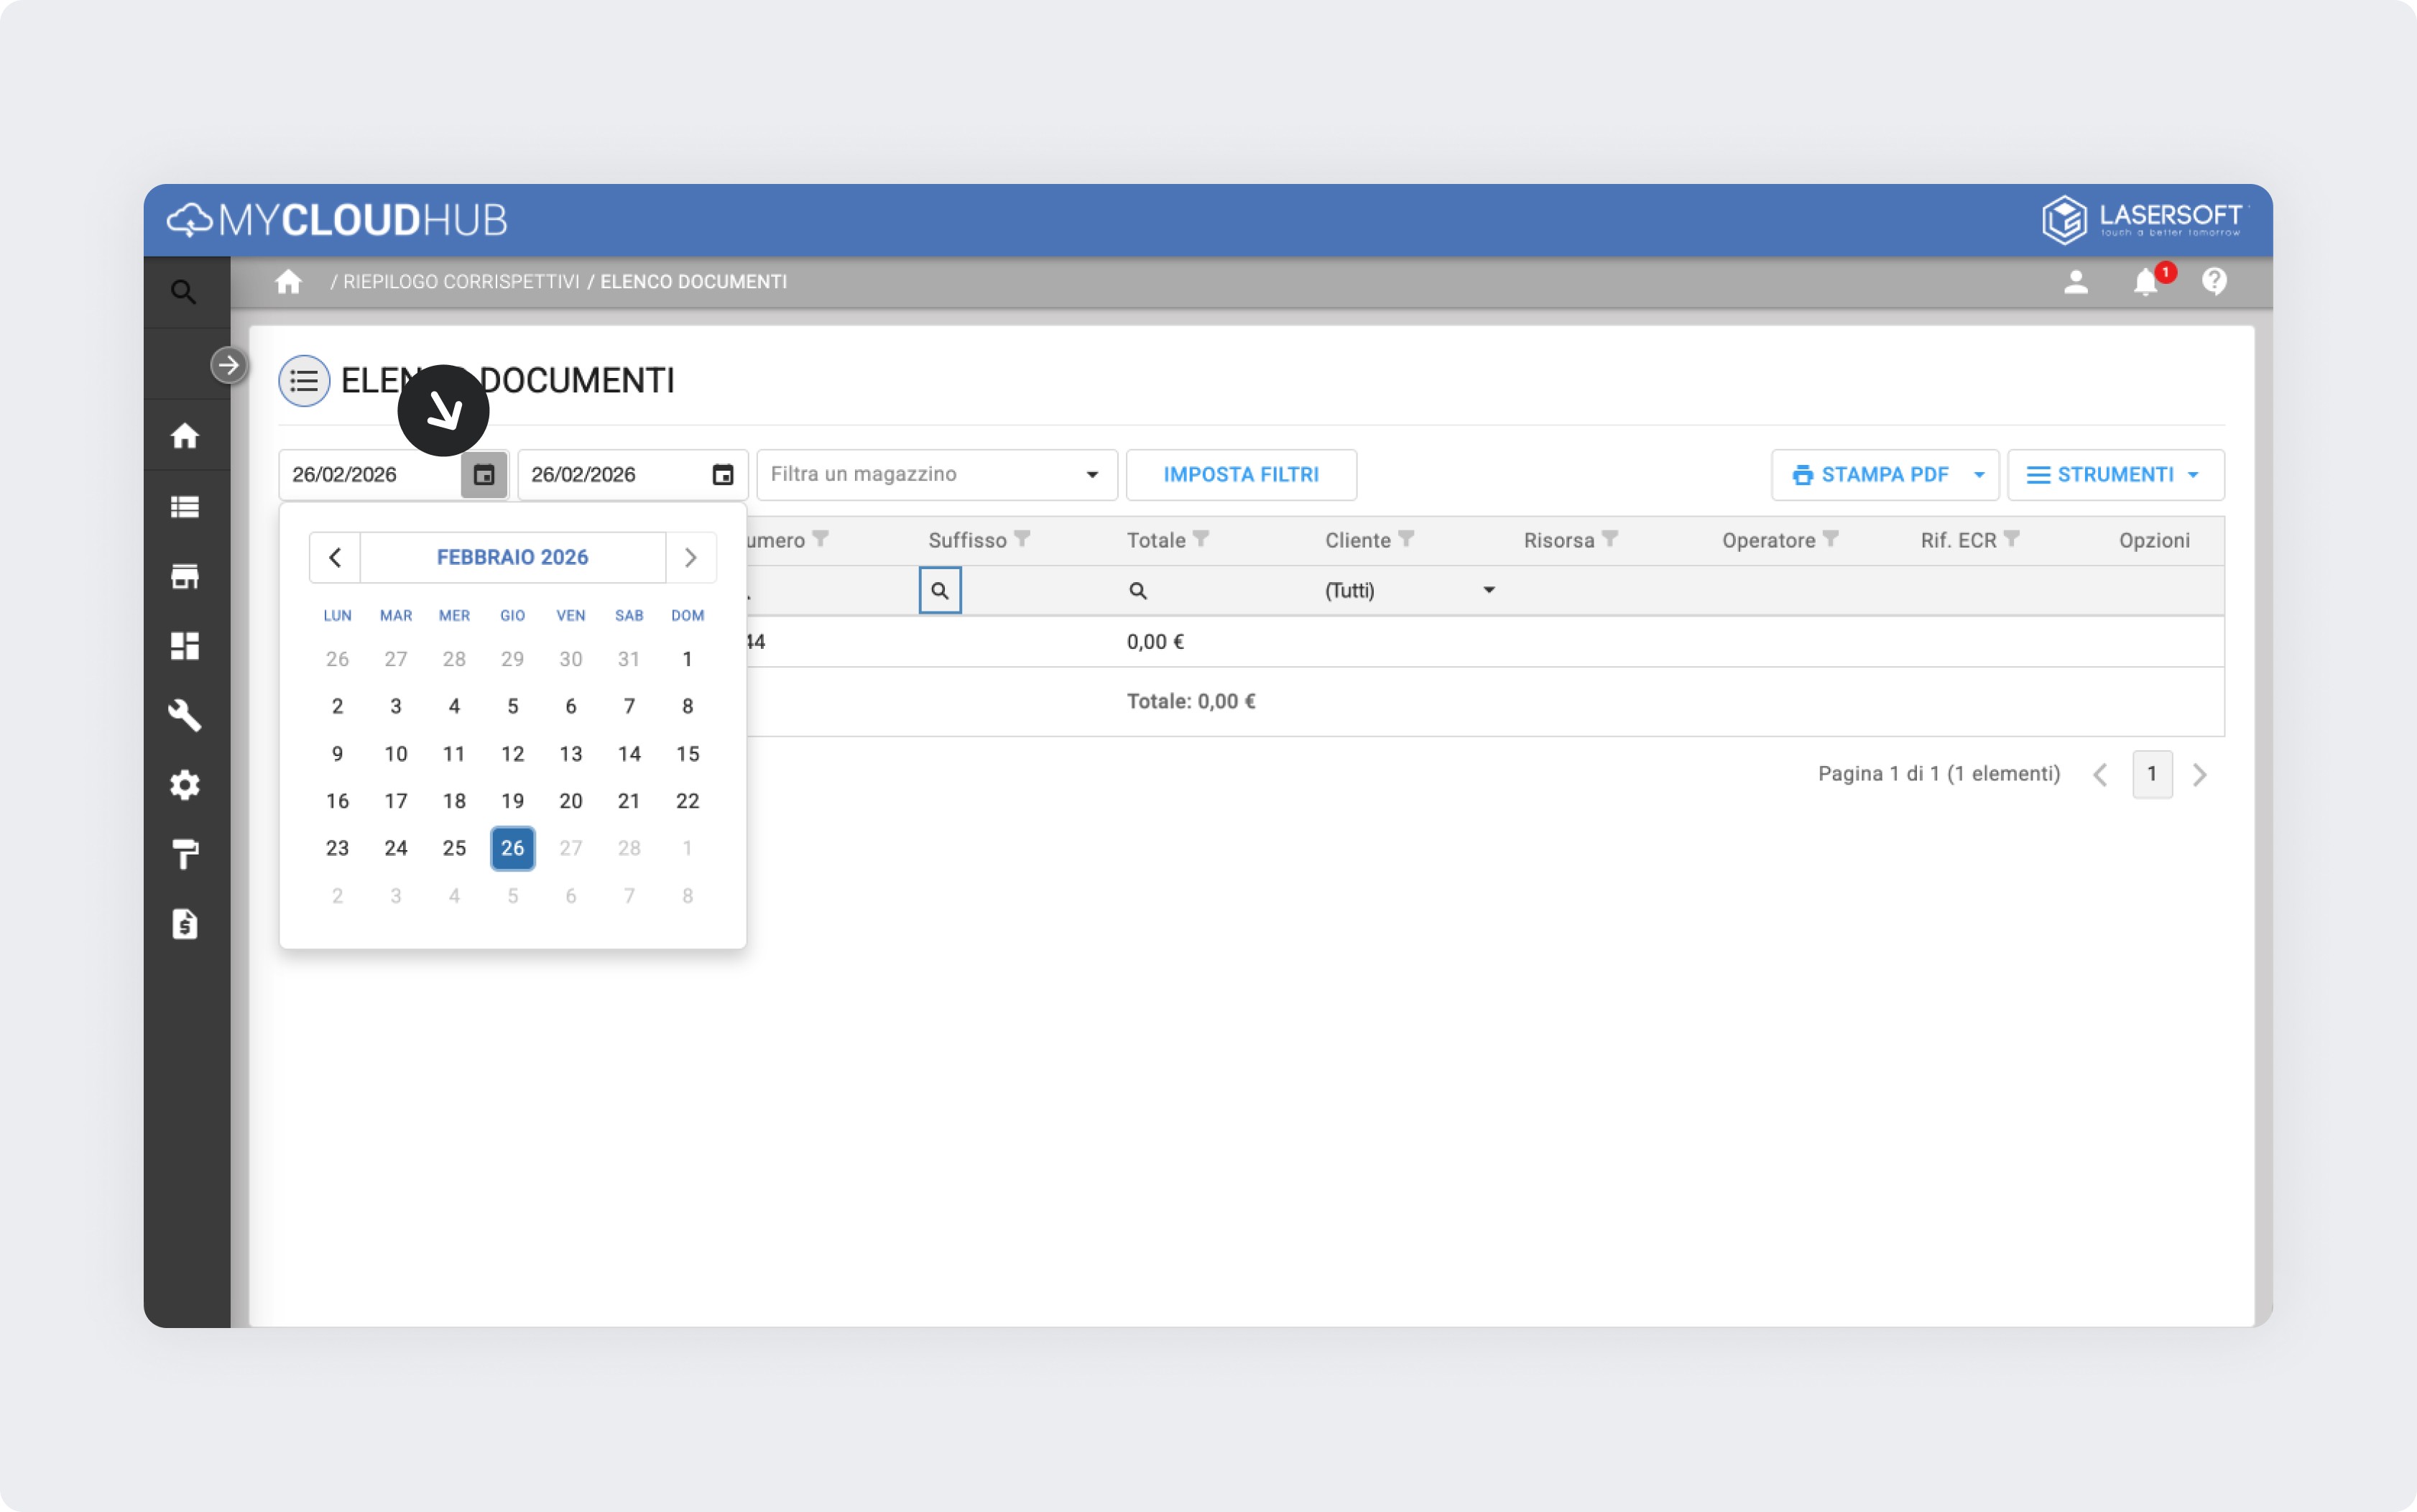
Task: Select day 14 in the calendar
Action: click(x=629, y=754)
